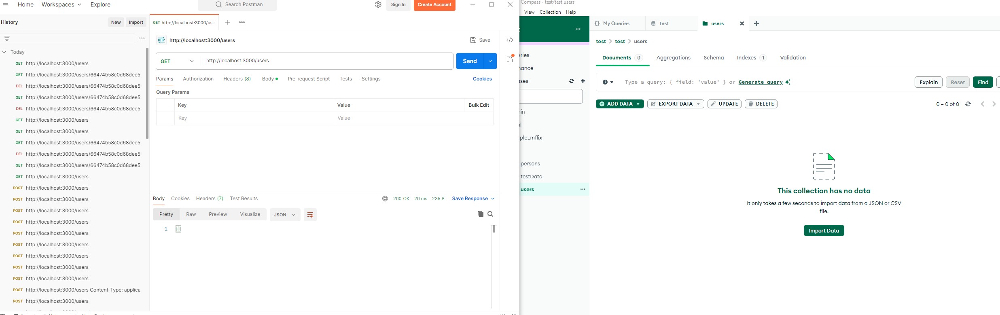Screen dimensions: 1000x315
Task: Open the JSON format dropdown
Action: click(x=285, y=215)
